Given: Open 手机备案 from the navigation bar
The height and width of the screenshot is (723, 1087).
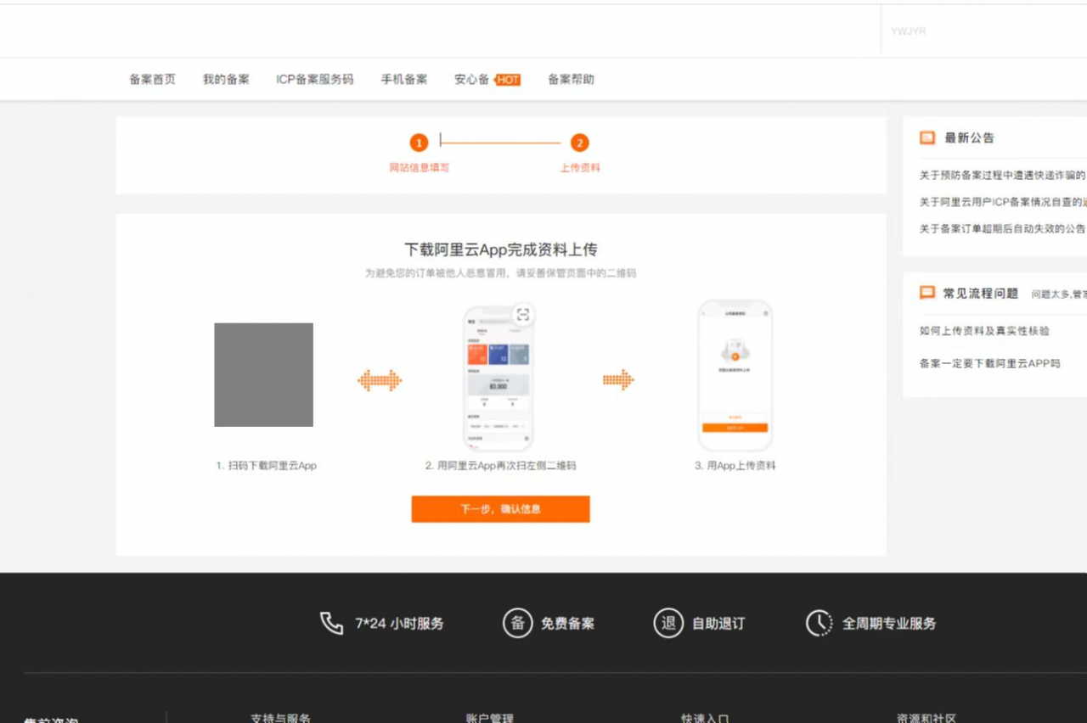Looking at the screenshot, I should (x=404, y=80).
